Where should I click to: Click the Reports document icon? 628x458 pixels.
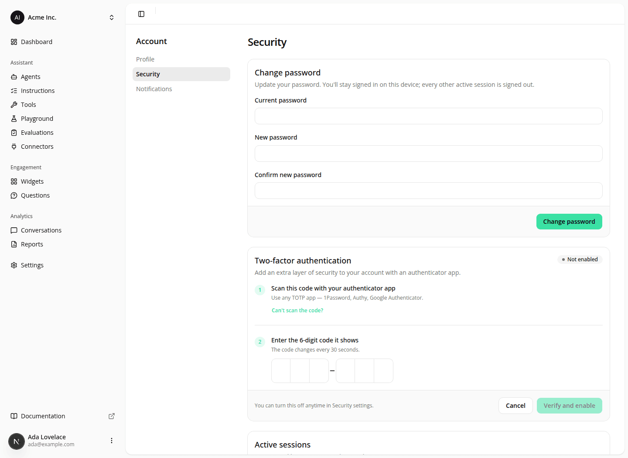(14, 244)
